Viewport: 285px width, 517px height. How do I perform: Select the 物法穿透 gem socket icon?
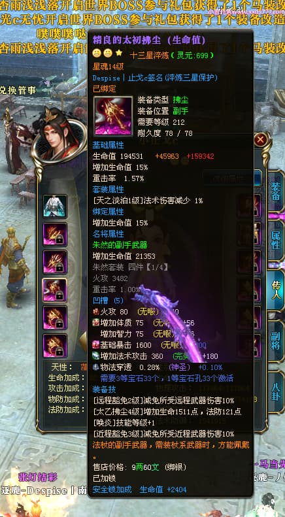(x=96, y=367)
